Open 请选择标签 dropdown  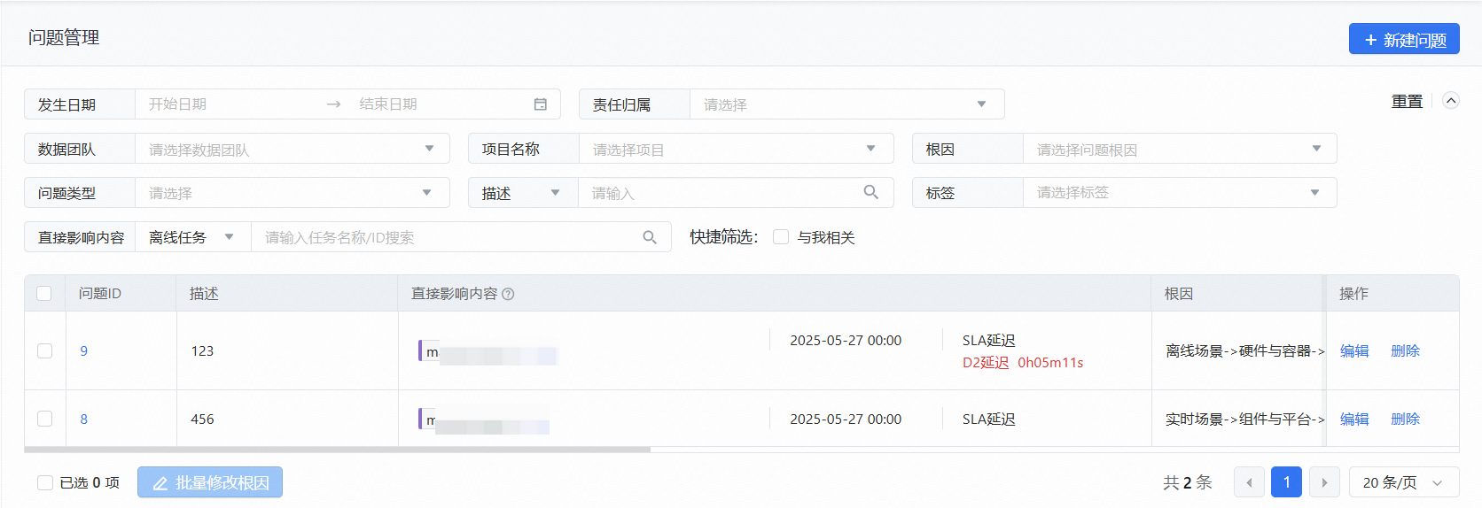[1180, 193]
